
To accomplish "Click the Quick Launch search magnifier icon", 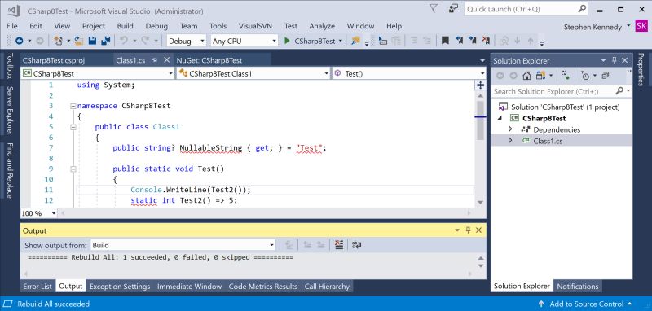I will coord(582,9).
